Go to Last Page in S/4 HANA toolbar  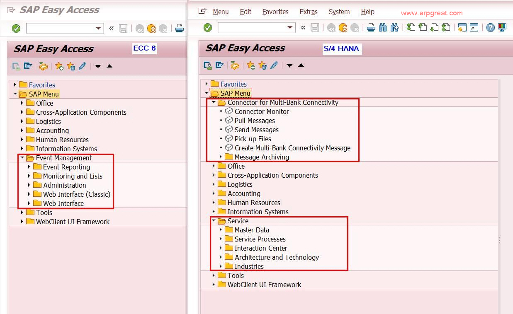446,28
